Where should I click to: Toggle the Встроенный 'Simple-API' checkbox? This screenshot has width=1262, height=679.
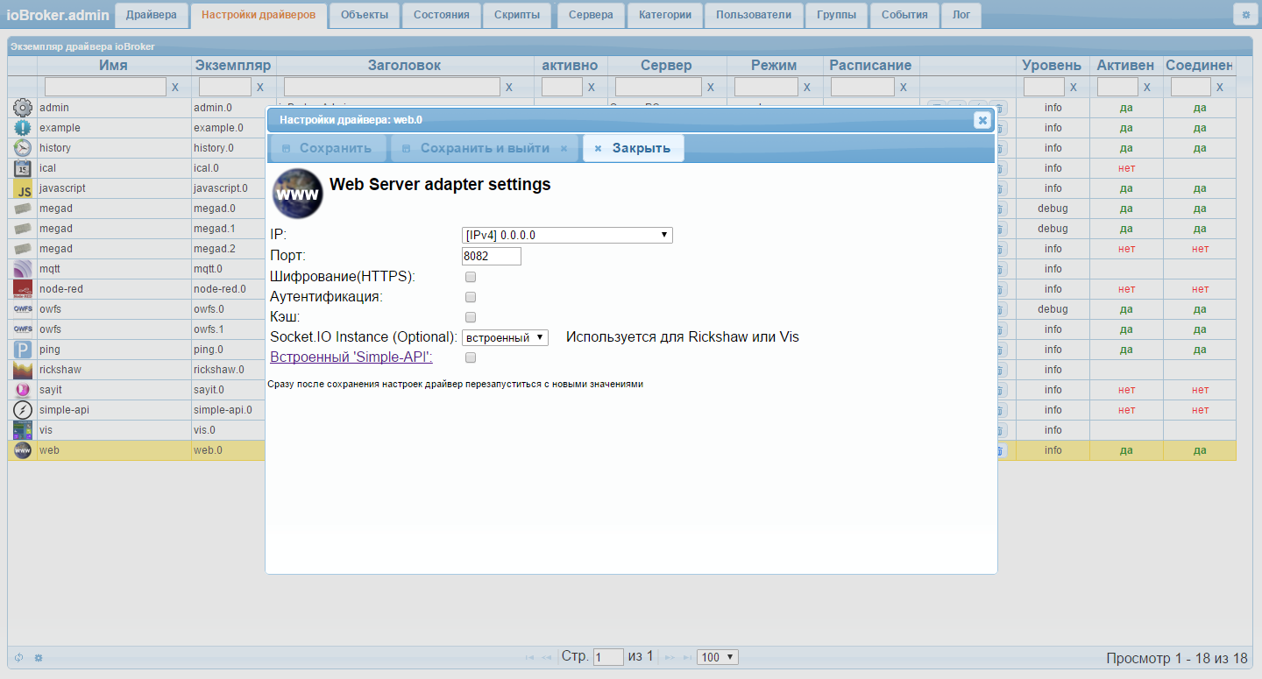471,357
